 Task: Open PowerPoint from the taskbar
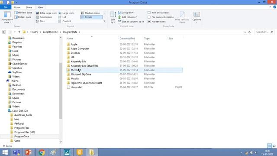click(x=29, y=152)
